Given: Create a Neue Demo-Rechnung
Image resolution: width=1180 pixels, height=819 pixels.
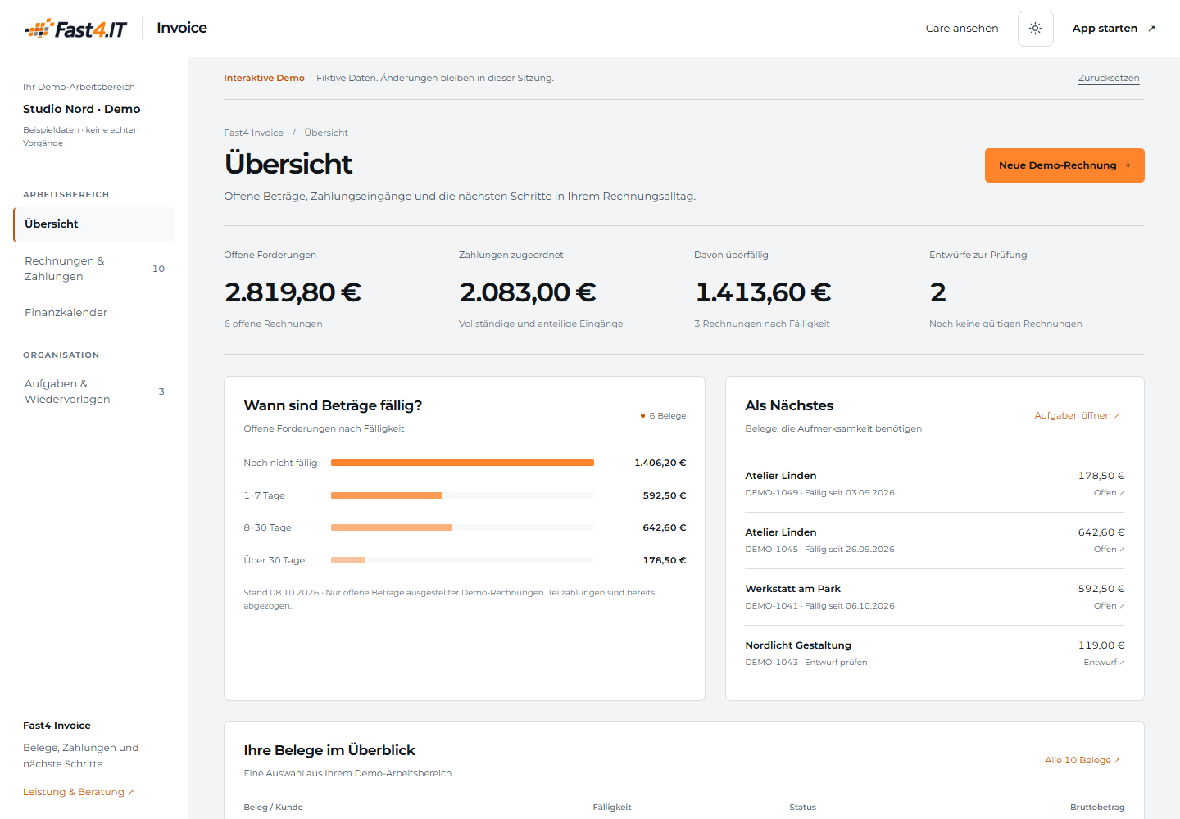Looking at the screenshot, I should point(1064,165).
